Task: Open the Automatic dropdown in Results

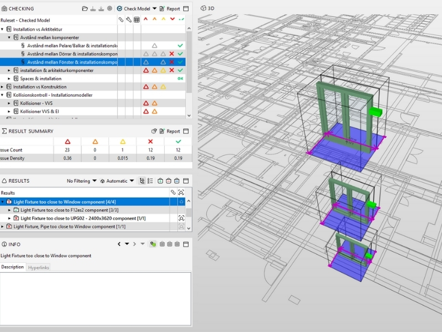Action: point(117,181)
